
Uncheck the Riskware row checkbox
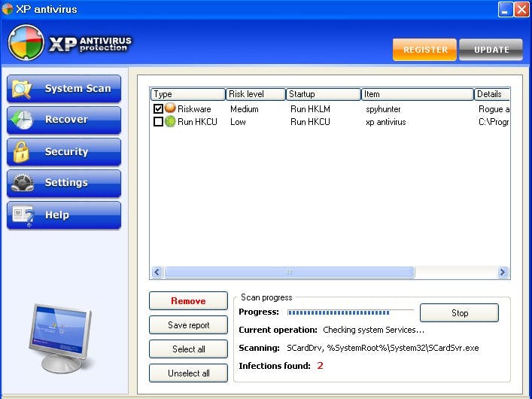pos(158,108)
